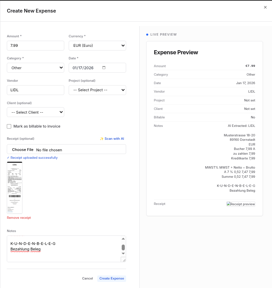Close the Create New Expense dialog

(265, 7)
